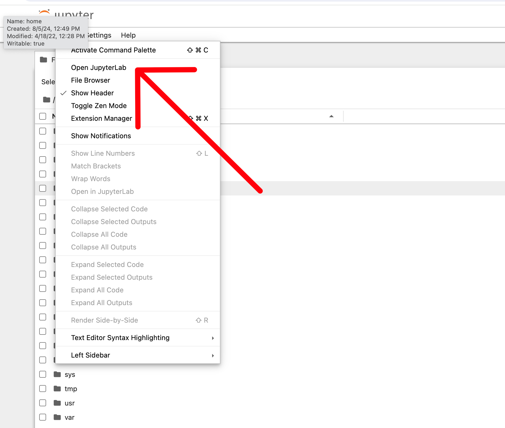Viewport: 505px width, 428px height.
Task: Toggle the checked Show Header option
Action: tap(138, 93)
